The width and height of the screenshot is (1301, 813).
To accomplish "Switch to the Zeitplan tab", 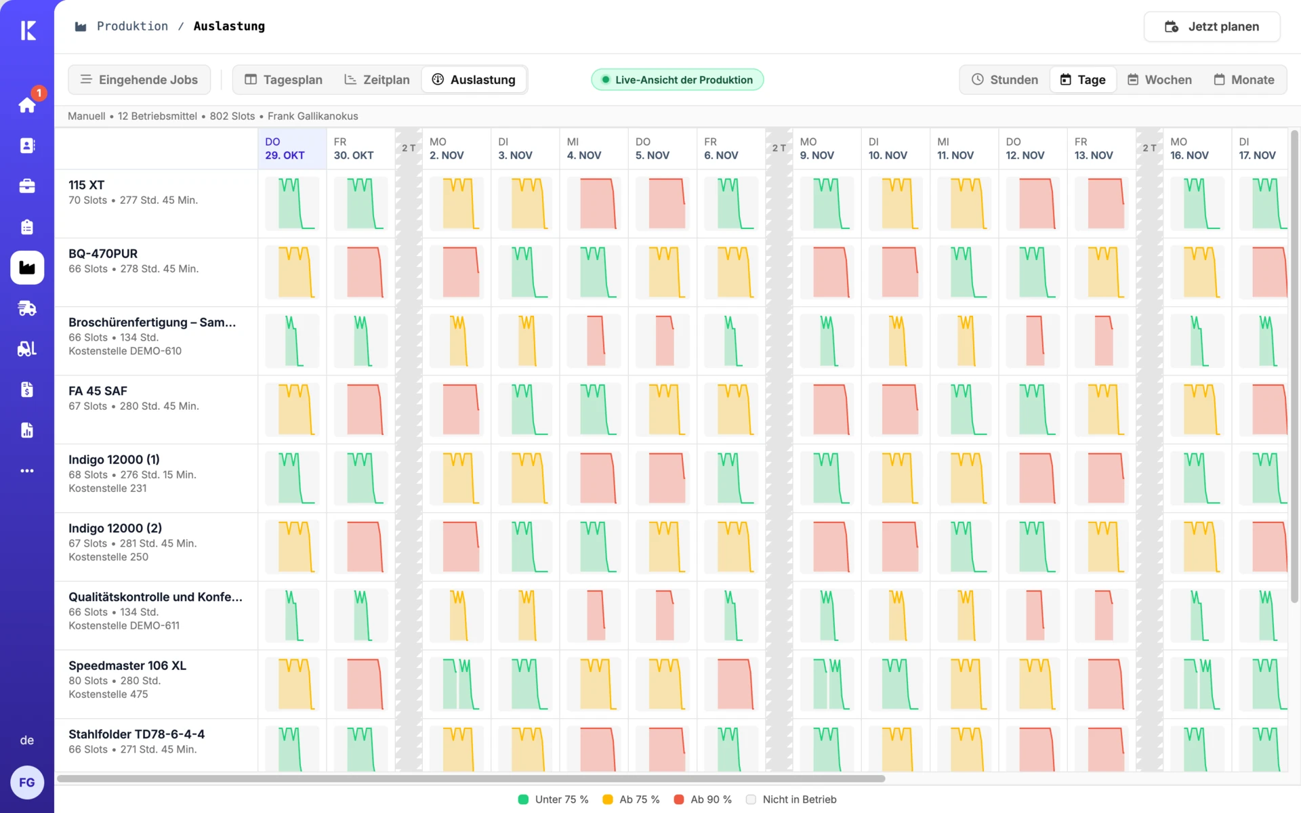I will pos(377,80).
